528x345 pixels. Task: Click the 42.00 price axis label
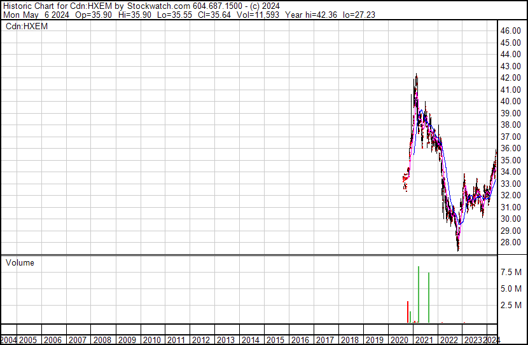tap(511, 78)
